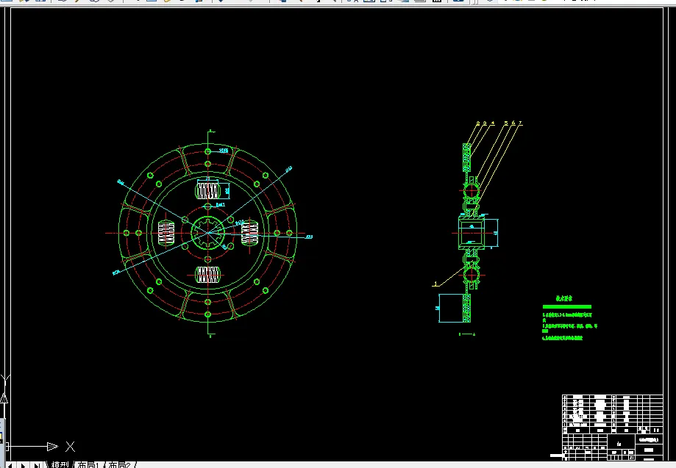Open the 布局2 layout tab
Screen dimensions: 676x468
[x=119, y=464]
